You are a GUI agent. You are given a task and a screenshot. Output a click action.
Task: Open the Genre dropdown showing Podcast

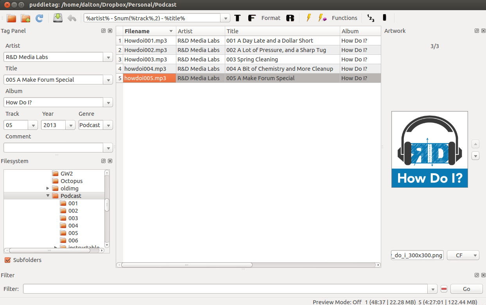[x=108, y=125]
